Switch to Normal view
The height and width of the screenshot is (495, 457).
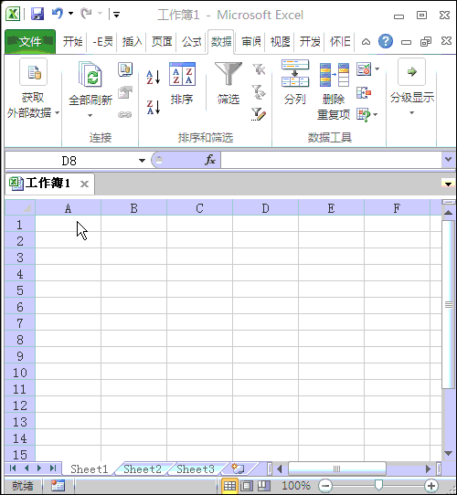pos(229,486)
